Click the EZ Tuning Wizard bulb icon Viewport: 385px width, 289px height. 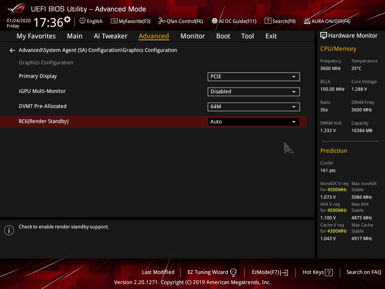pos(233,272)
